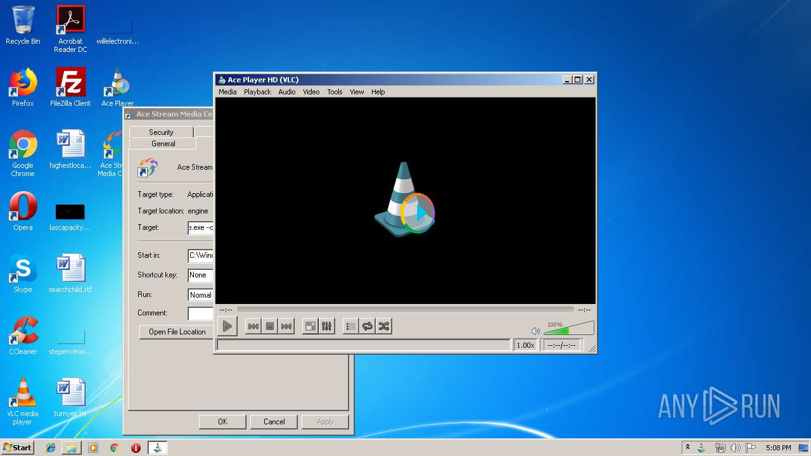Open the system tray volume icon
811x456 pixels.
tap(736, 448)
